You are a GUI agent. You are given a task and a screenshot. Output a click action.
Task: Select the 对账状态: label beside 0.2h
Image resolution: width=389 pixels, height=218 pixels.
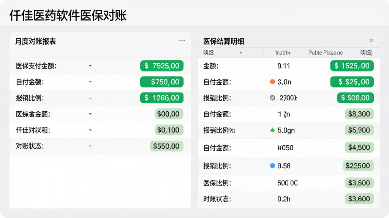click(x=217, y=199)
